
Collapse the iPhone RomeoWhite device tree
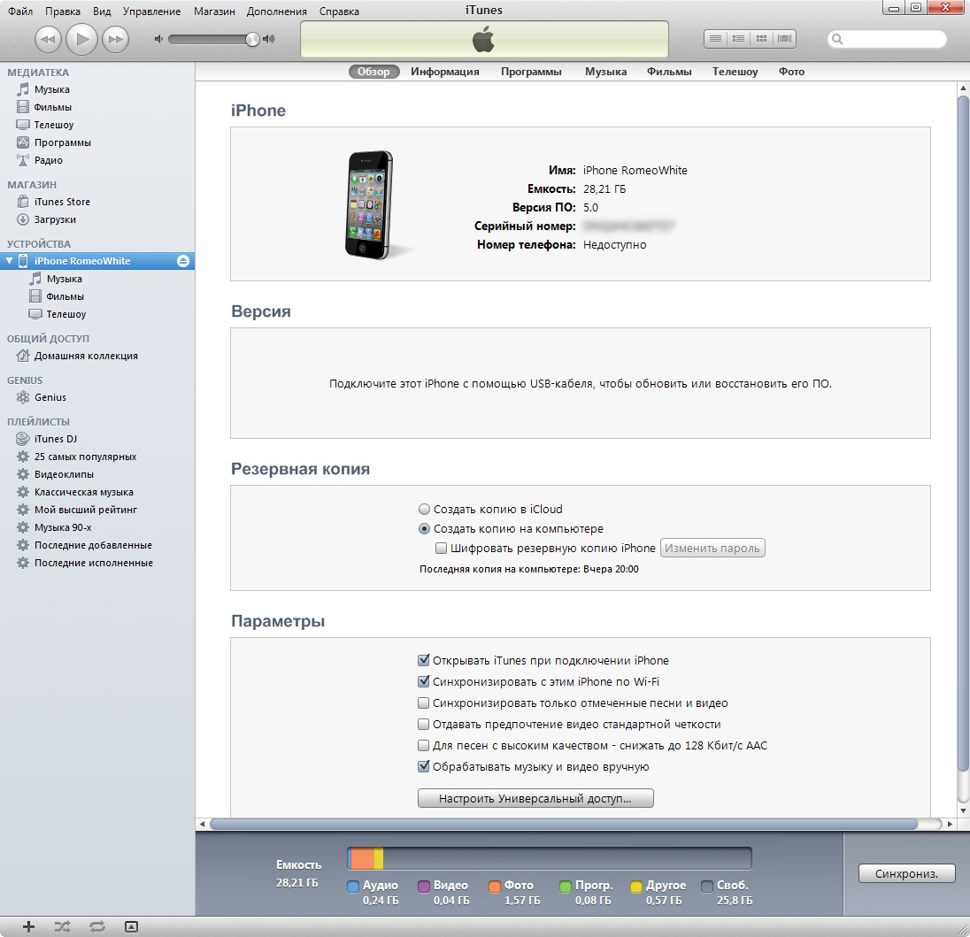pyautogui.click(x=9, y=261)
